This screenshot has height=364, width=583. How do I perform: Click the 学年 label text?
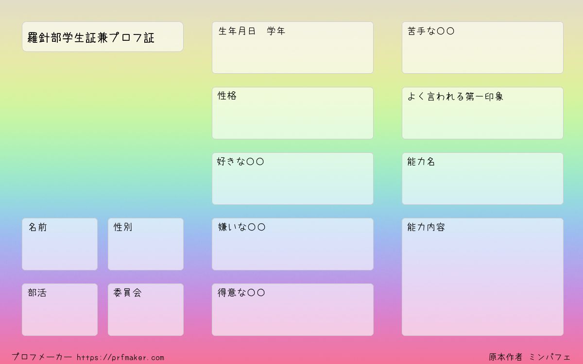(x=276, y=31)
